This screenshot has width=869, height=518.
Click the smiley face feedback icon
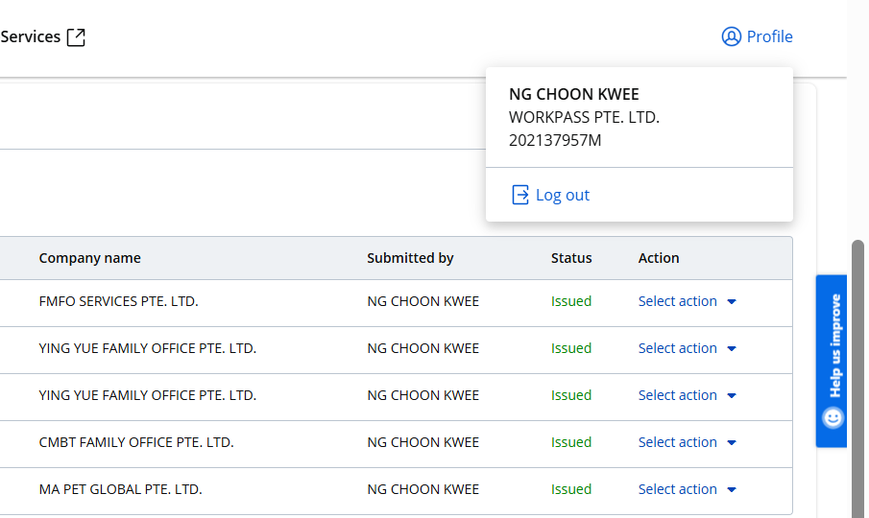(833, 417)
